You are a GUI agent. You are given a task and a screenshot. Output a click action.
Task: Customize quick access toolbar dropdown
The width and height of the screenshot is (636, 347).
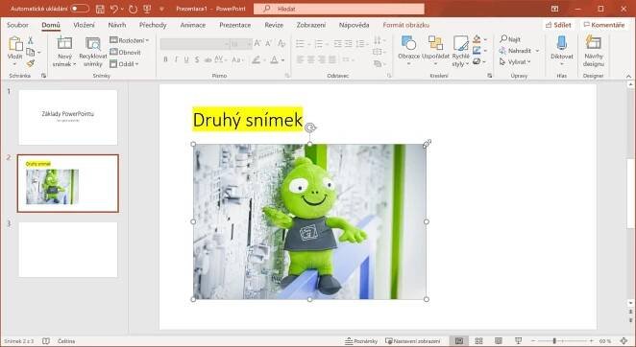tap(161, 9)
